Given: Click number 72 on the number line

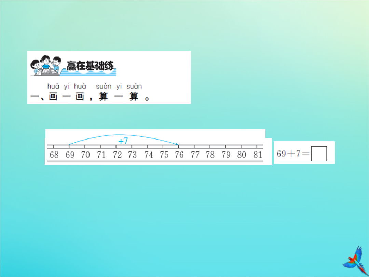Looking at the screenshot, I should coord(117,155).
